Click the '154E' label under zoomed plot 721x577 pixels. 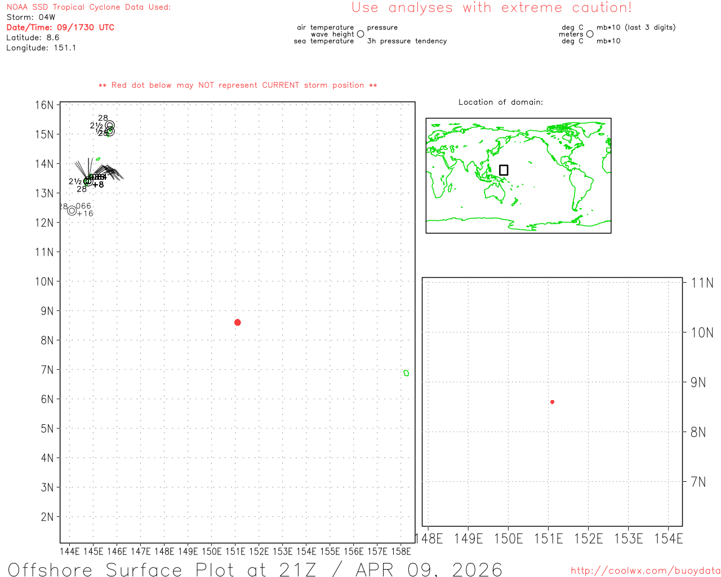pos(669,539)
